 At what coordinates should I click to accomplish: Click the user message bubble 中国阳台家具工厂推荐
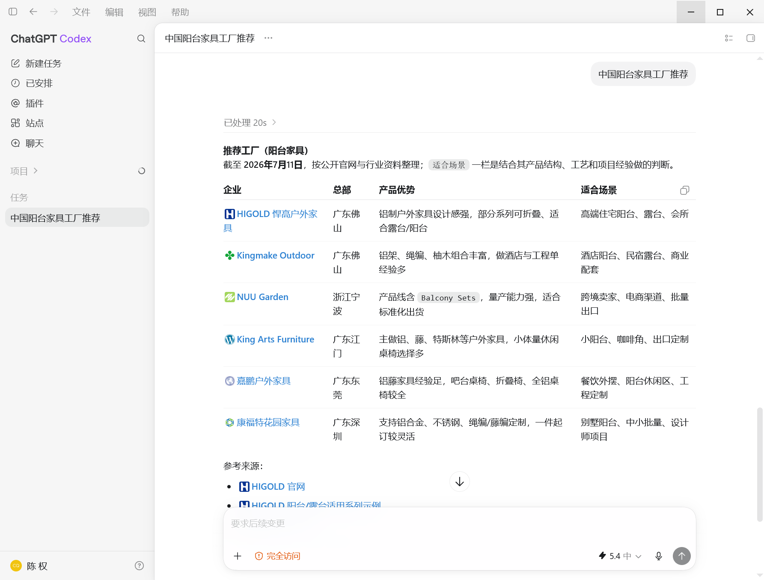tap(643, 74)
